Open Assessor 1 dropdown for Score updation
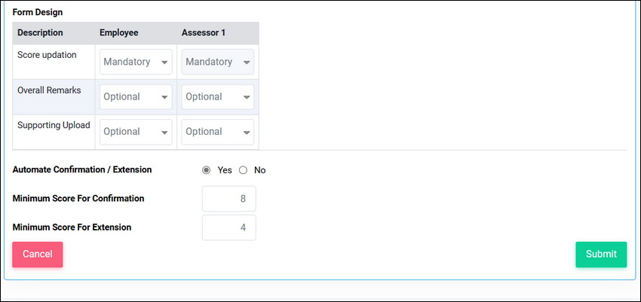 click(x=217, y=62)
